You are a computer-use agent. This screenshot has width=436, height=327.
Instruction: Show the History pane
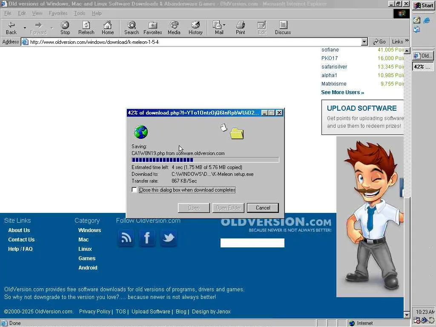coord(195,28)
